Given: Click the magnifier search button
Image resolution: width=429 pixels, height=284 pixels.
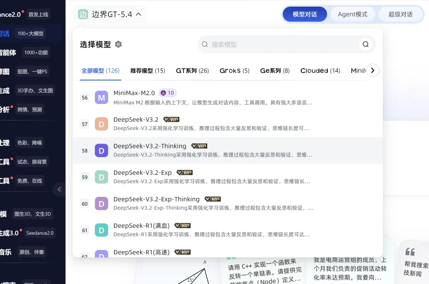Looking at the screenshot, I should [365, 44].
